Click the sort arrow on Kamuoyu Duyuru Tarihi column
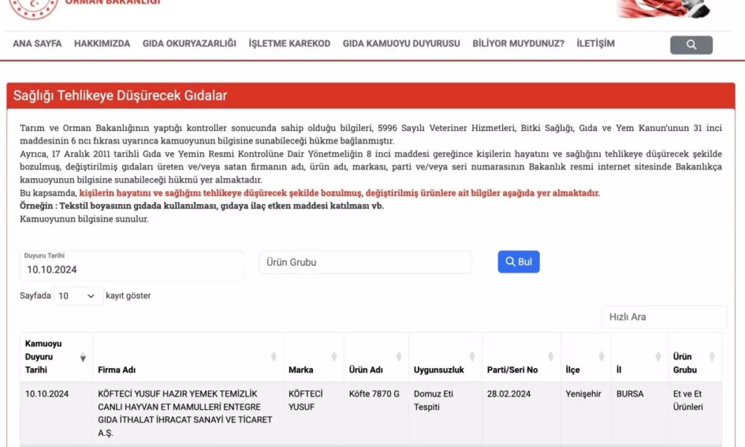The height and width of the screenshot is (447, 745). coord(81,356)
